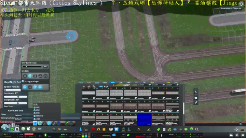Open the EDS button in bottom toolbar
The width and height of the screenshot is (246, 138).
pos(40,129)
